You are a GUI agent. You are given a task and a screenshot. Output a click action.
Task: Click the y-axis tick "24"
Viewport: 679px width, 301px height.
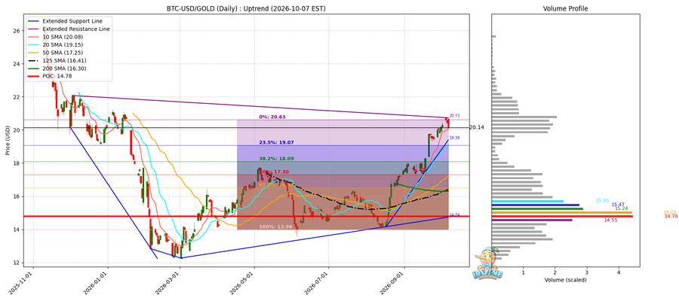pyautogui.click(x=16, y=64)
